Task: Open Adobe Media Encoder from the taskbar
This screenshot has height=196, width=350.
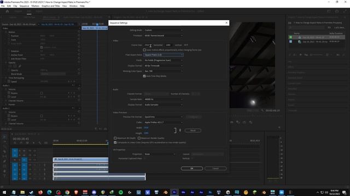Action: point(183,192)
